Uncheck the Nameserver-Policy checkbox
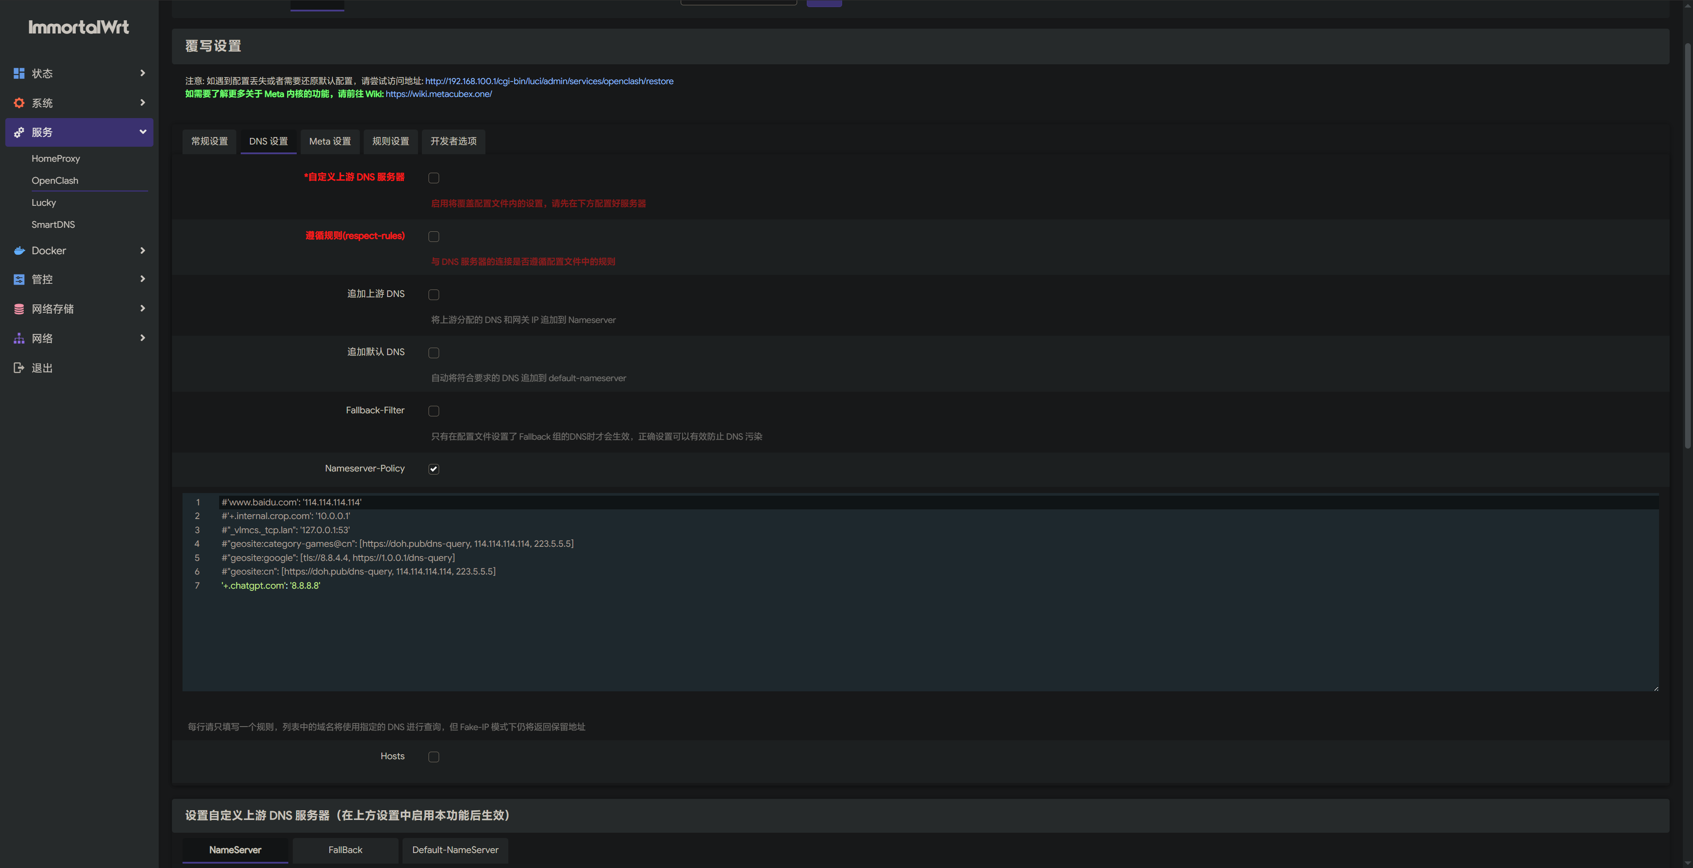The width and height of the screenshot is (1693, 868). click(434, 469)
